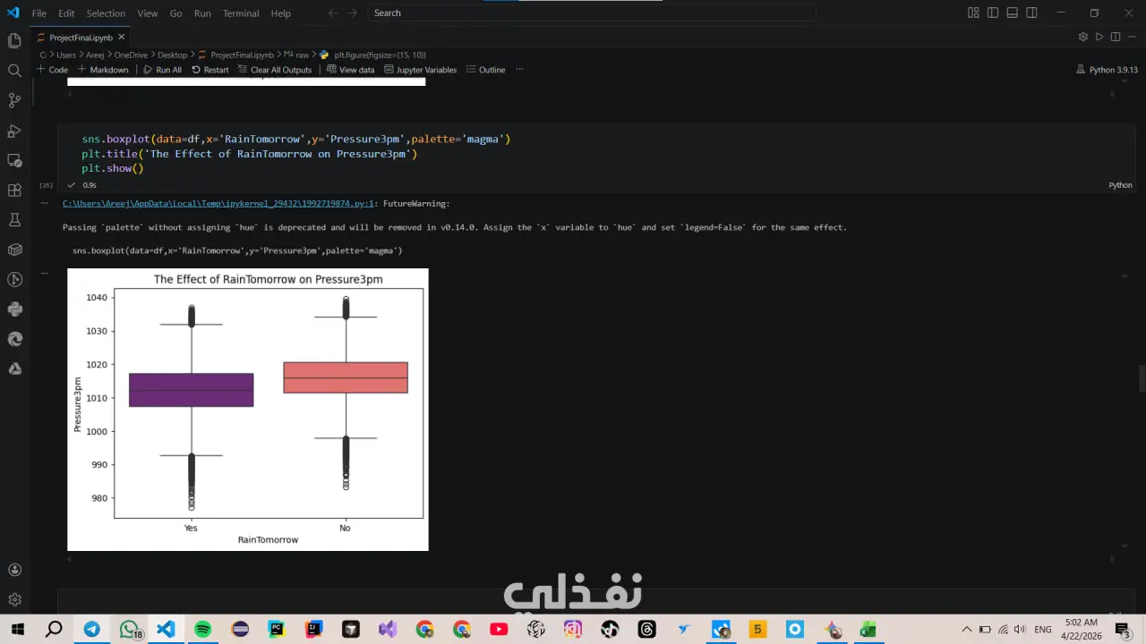The image size is (1146, 644).
Task: Click Run All in notebook toolbar
Action: click(x=162, y=70)
